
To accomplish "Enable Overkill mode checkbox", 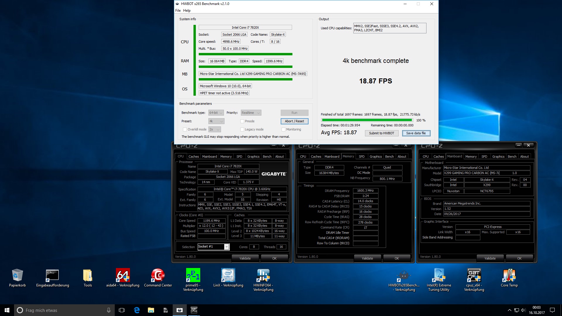I will pyautogui.click(x=185, y=129).
